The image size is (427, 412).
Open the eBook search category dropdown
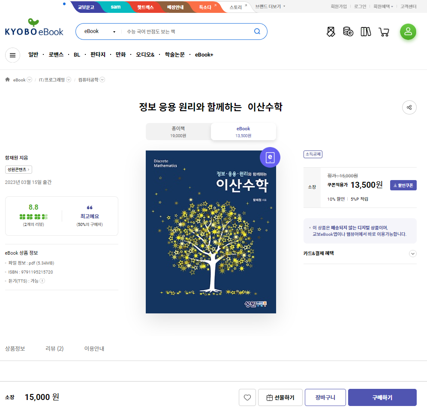(100, 31)
